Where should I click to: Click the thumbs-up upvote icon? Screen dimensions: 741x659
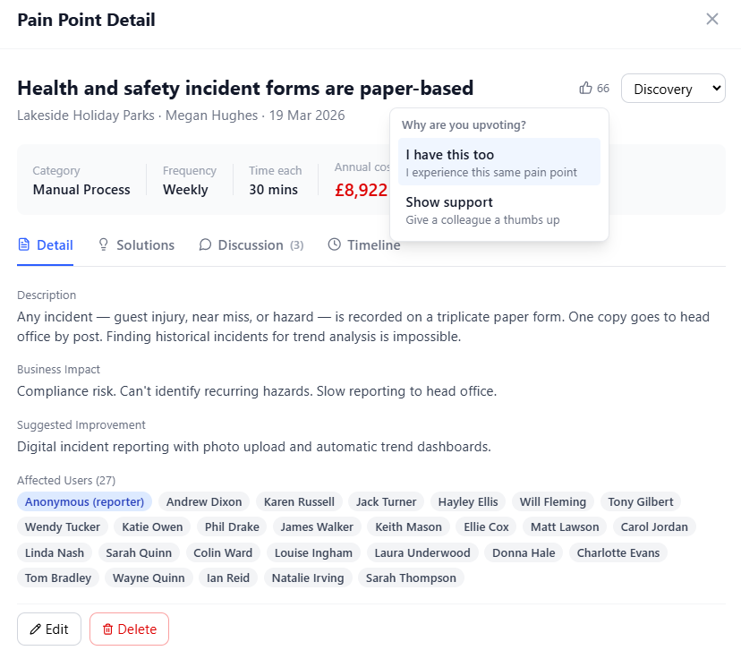tap(586, 89)
